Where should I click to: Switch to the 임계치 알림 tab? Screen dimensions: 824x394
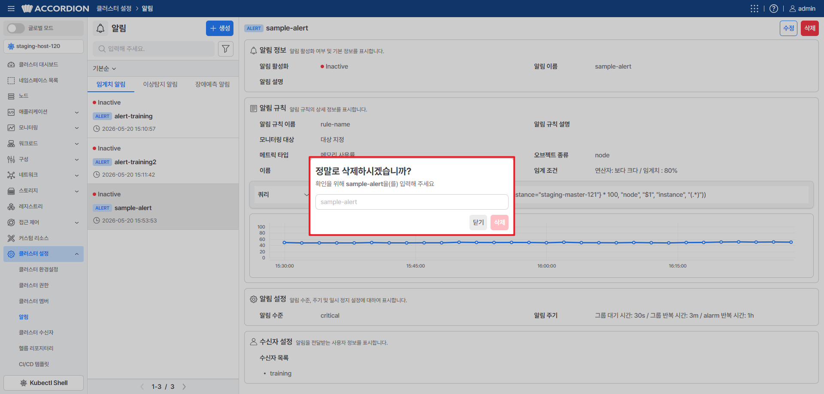click(x=111, y=84)
